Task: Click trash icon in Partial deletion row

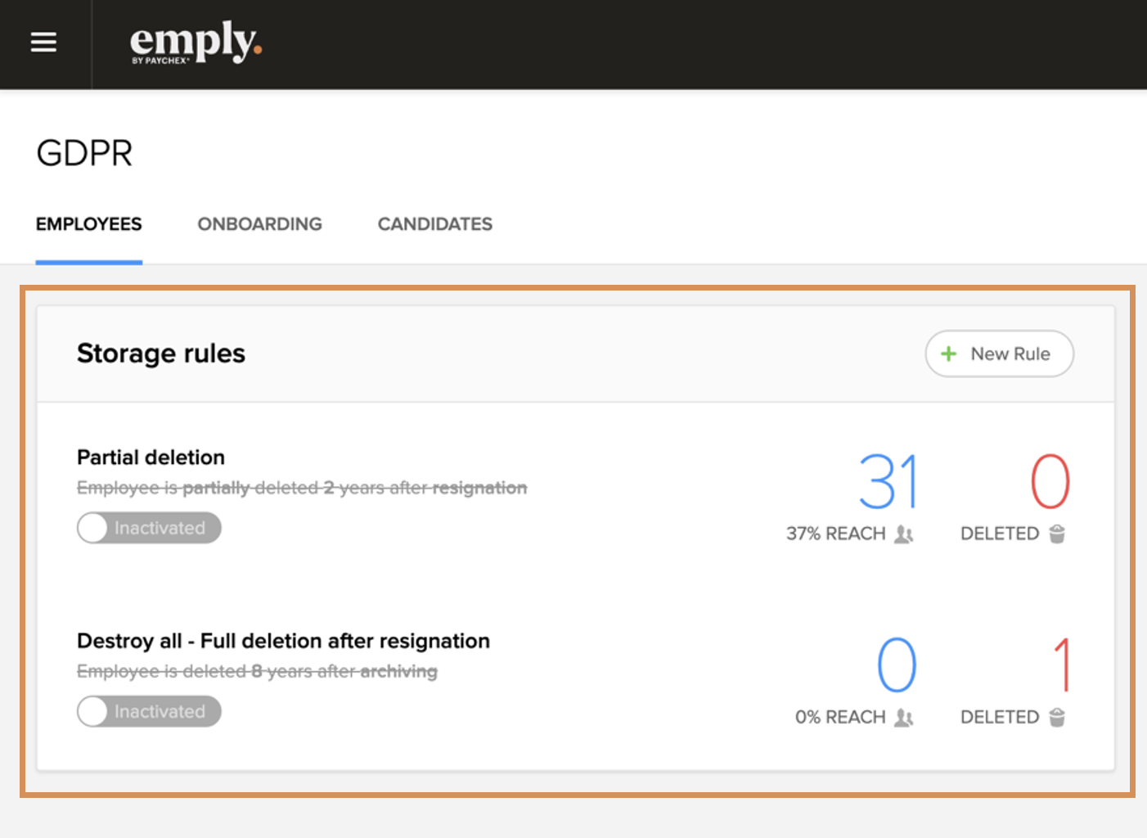Action: [1057, 534]
